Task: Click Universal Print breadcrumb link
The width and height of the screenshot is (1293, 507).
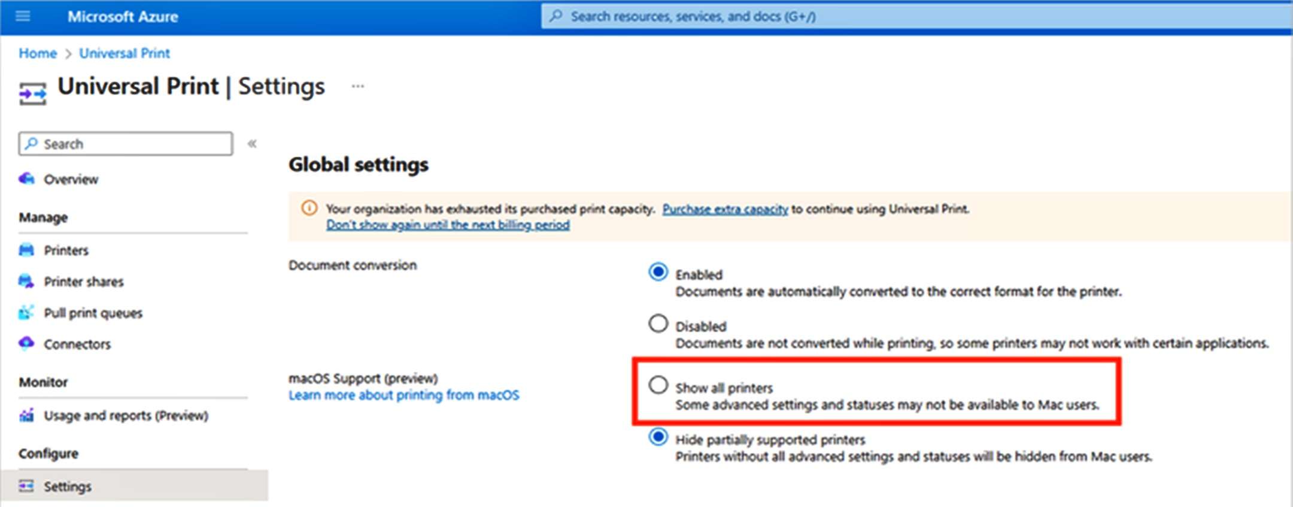Action: click(x=125, y=53)
